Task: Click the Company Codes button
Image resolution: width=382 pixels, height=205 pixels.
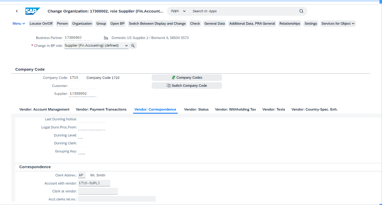Action: coord(187,78)
